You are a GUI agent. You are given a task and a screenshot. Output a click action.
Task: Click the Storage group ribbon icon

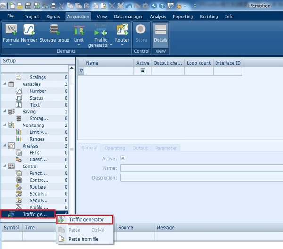(54, 29)
